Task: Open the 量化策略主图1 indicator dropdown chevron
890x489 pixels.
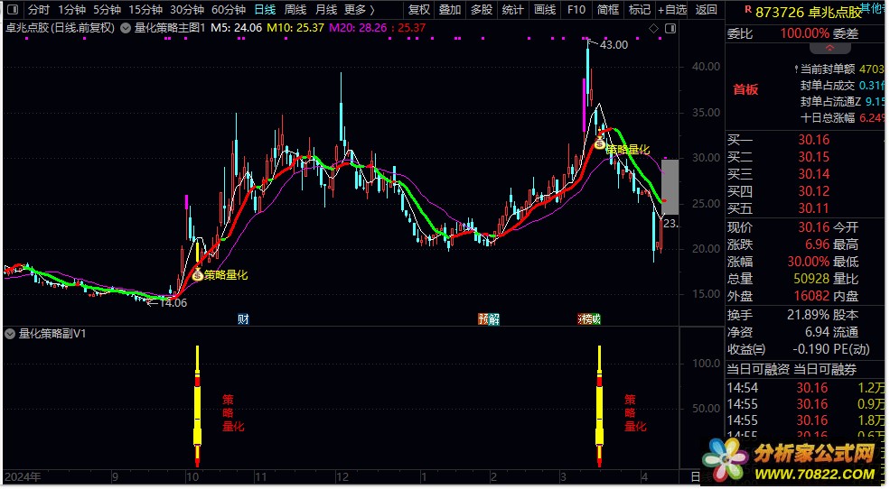Action: [x=126, y=28]
